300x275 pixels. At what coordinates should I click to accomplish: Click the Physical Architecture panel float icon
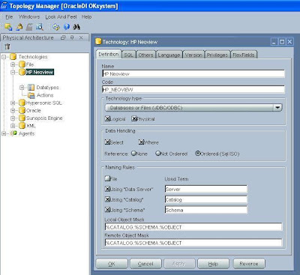pyautogui.click(x=63, y=37)
